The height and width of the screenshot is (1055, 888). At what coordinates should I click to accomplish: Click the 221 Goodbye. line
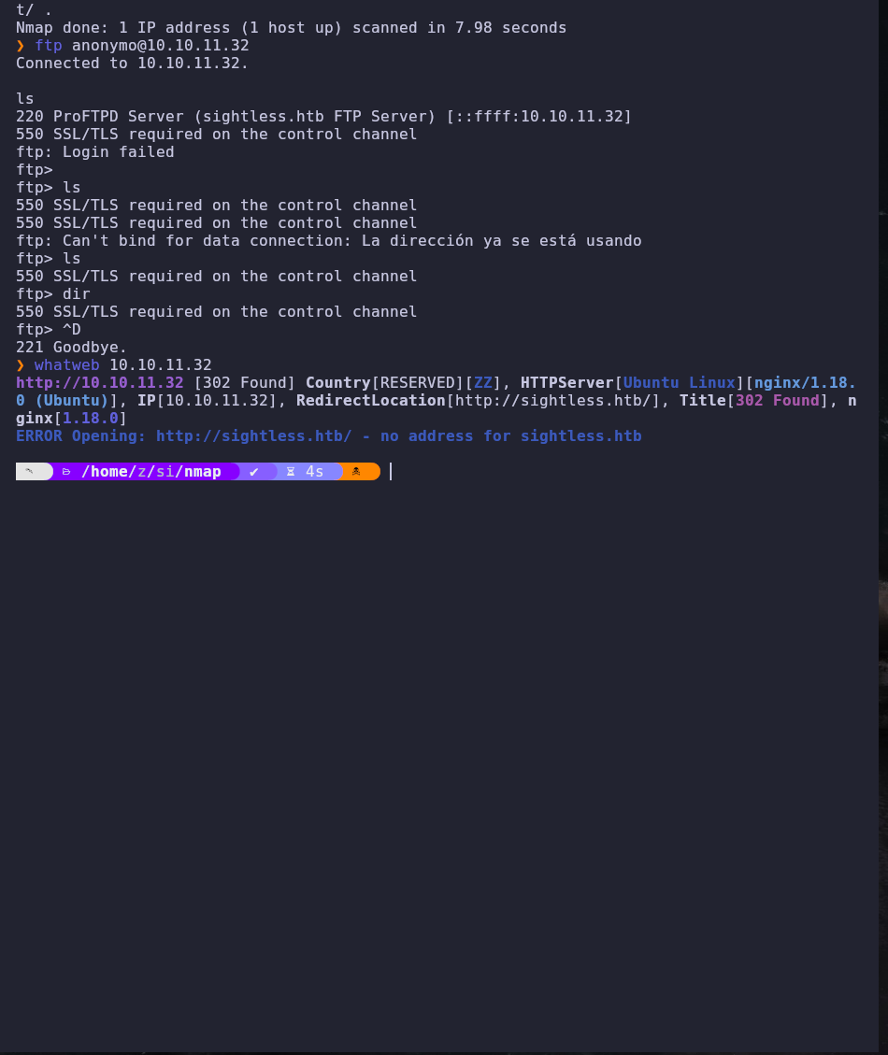(x=71, y=348)
